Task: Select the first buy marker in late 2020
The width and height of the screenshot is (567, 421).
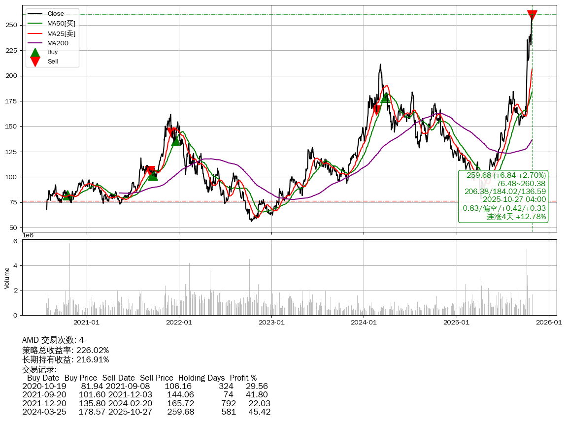Action: pos(68,195)
